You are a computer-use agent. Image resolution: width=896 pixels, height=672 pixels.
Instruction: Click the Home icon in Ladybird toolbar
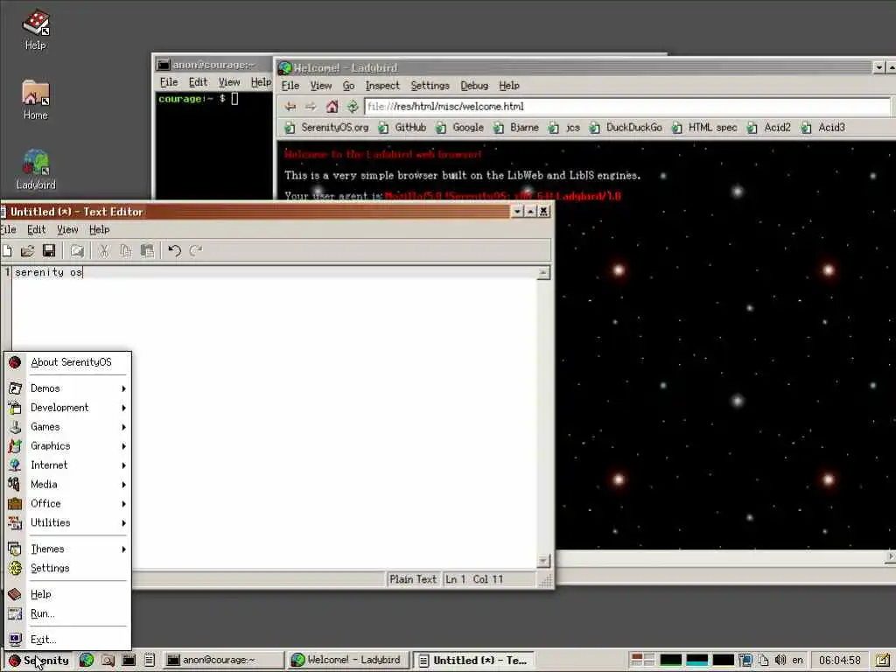[332, 106]
